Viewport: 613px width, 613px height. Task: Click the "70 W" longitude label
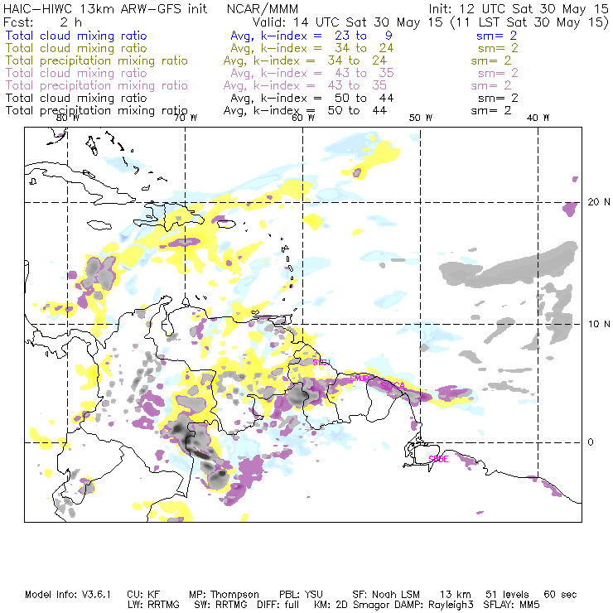point(186,118)
